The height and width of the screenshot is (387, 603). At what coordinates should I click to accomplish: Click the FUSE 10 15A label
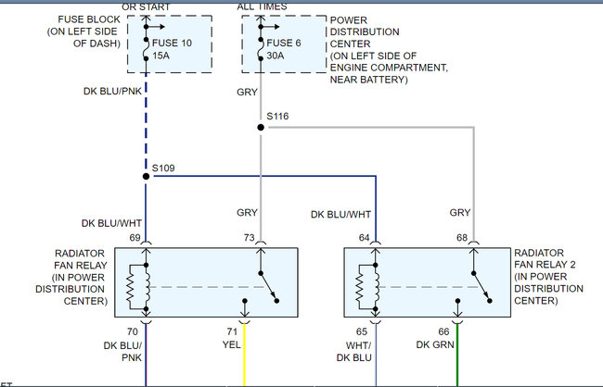[x=172, y=49]
